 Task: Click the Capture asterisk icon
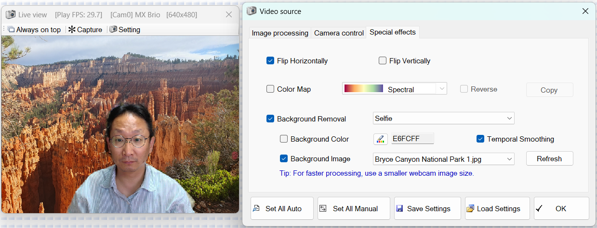pos(72,29)
